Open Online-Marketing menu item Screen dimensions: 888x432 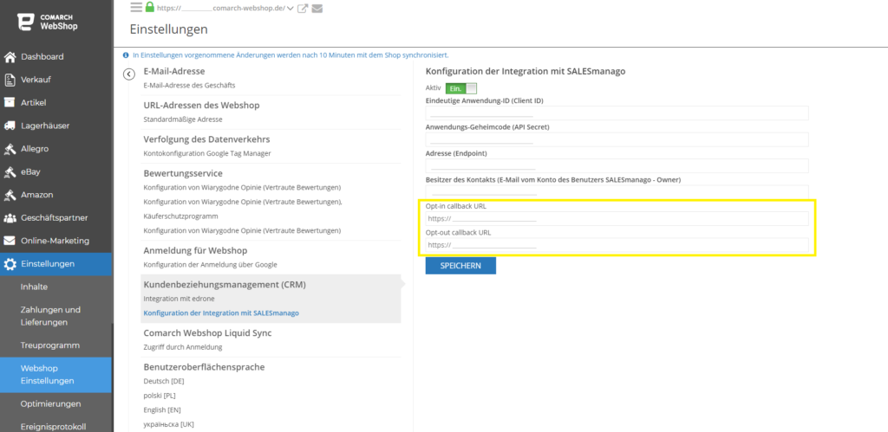(56, 241)
